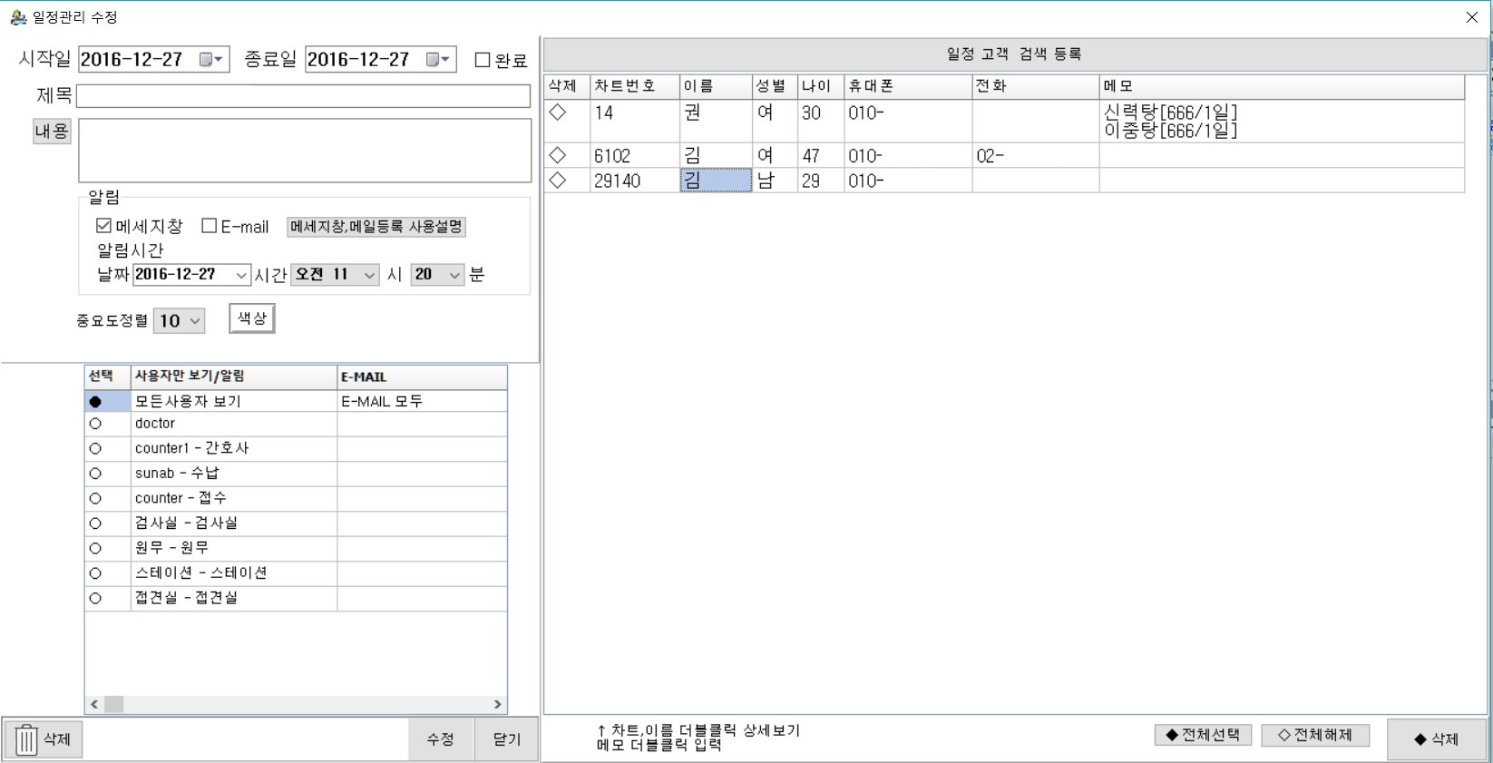Click delete diamond for chart 6102 row

tap(558, 156)
